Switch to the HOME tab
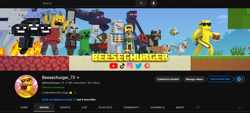The image size is (250, 113). (x=24, y=107)
